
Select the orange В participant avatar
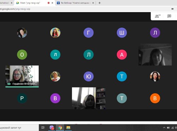[155, 98]
